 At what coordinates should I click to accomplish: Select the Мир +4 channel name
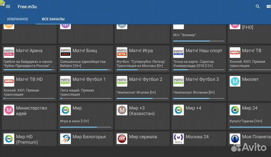[193, 108]
